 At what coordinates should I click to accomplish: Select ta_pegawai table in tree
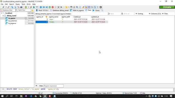12,23
